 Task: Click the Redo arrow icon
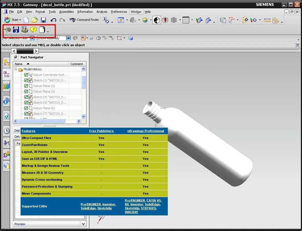click(x=62, y=20)
